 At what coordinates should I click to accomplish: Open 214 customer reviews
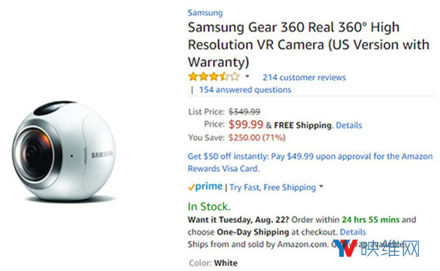coord(304,78)
